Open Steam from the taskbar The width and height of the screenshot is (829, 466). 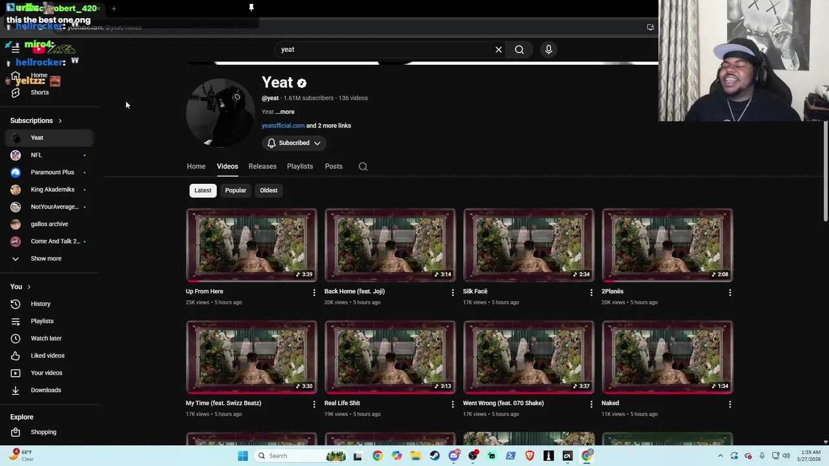pyautogui.click(x=435, y=456)
